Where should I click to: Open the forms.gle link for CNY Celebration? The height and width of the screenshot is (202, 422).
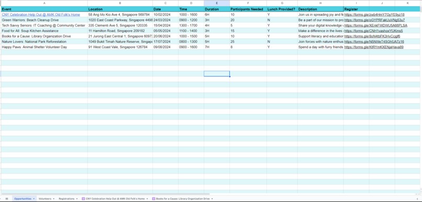click(x=374, y=15)
